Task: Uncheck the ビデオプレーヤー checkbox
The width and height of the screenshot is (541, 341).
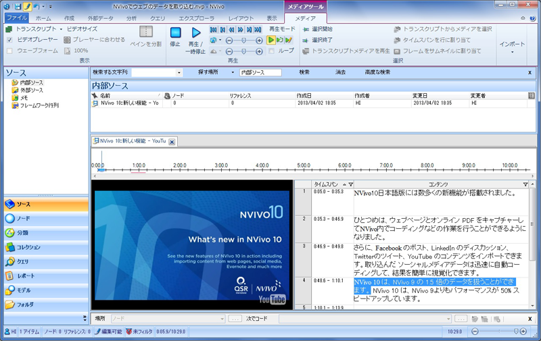Action: pyautogui.click(x=9, y=40)
